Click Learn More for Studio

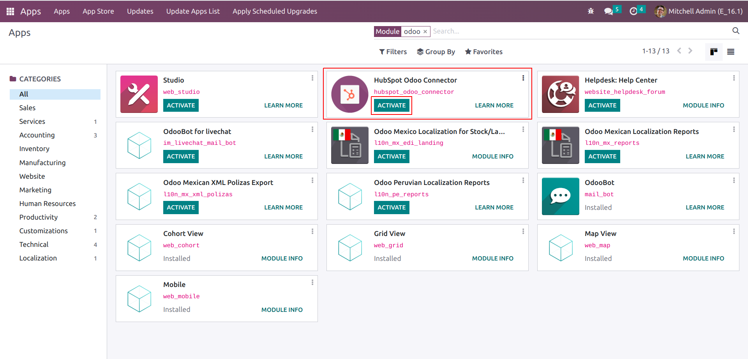click(x=283, y=106)
